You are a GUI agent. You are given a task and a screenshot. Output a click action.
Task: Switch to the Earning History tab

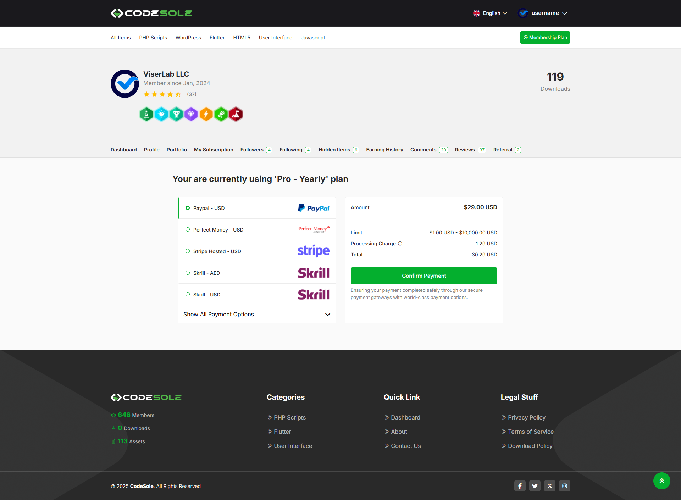pos(384,150)
